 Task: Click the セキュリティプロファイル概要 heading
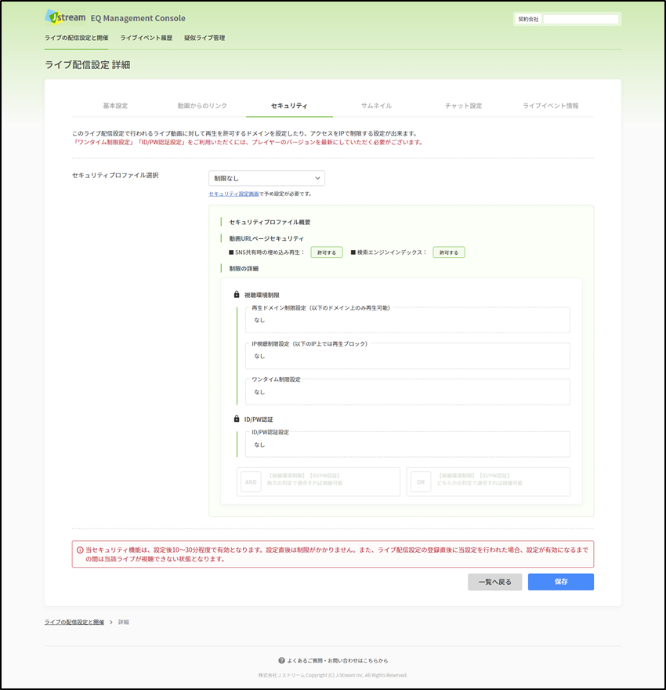click(x=270, y=222)
